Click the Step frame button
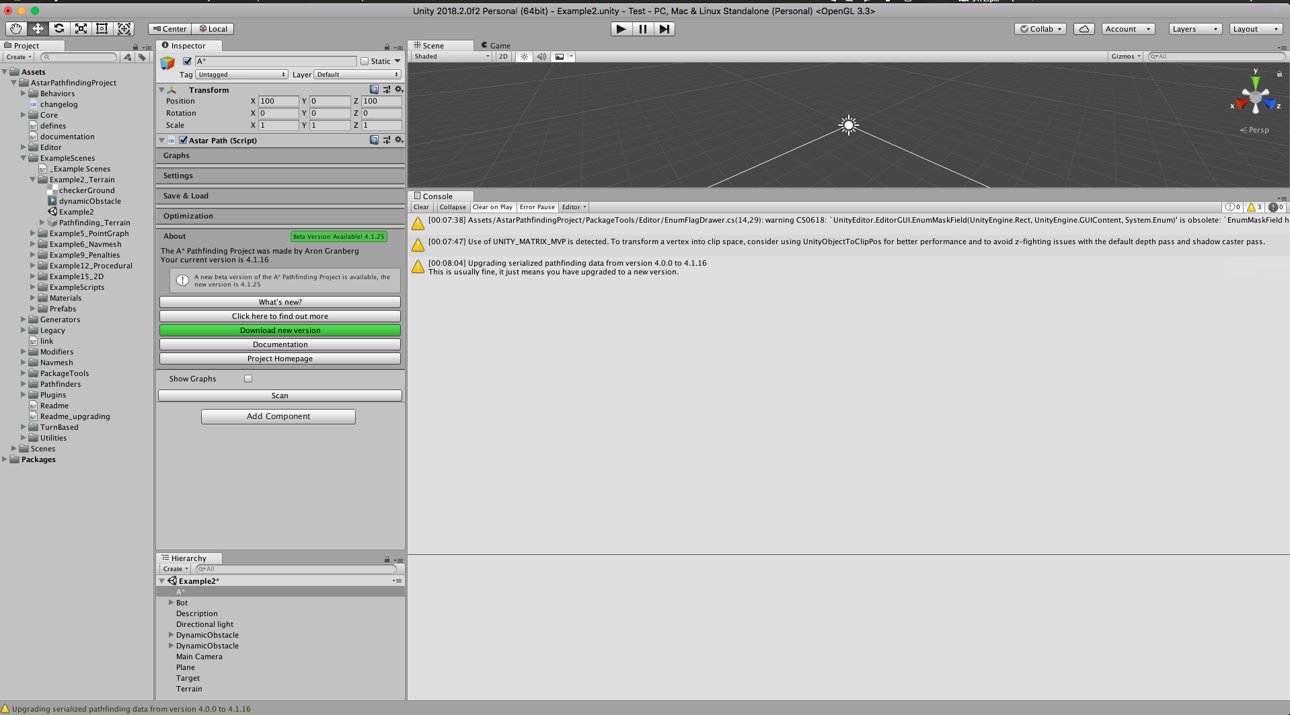The image size is (1290, 715). [x=665, y=29]
